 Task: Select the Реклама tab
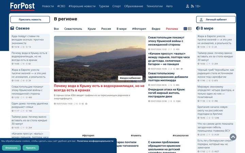[172, 29]
